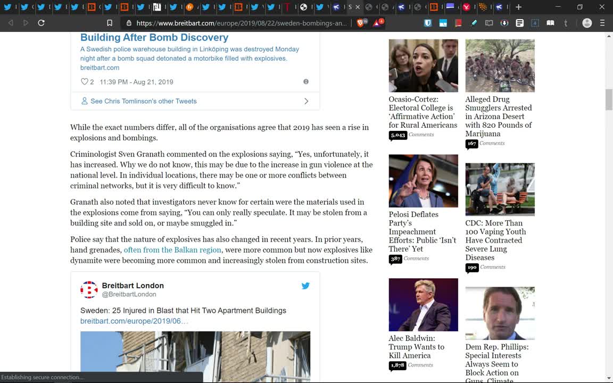
Task: Open Pelosi article thumbnail
Action: 424,181
